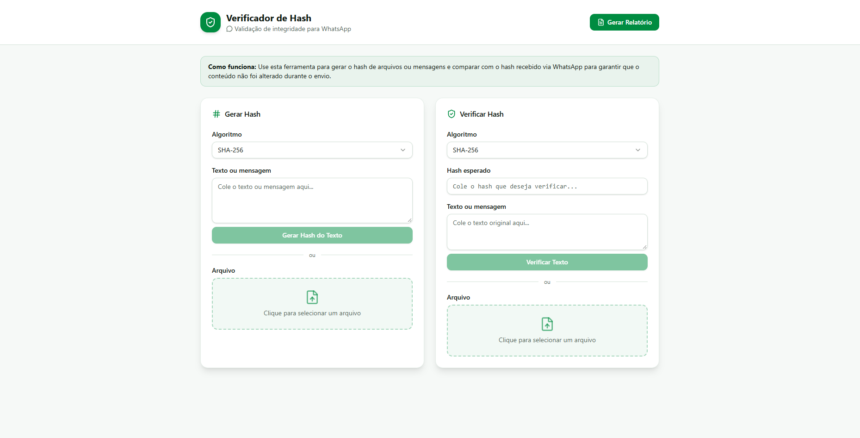Select a file in the Verificar Hash dropzone
This screenshot has width=860, height=438.
pos(547,331)
